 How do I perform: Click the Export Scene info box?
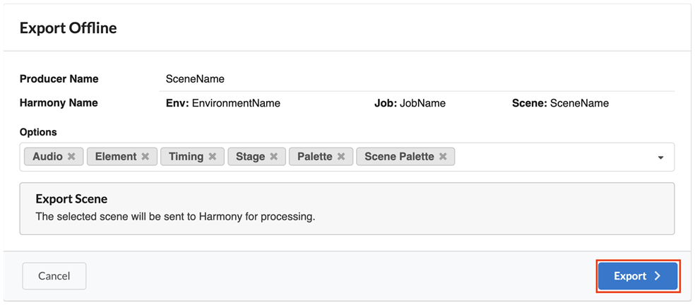coord(347,208)
